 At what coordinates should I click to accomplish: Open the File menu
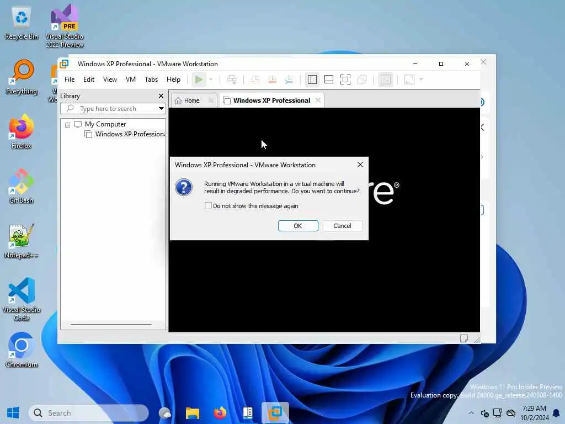click(x=69, y=79)
